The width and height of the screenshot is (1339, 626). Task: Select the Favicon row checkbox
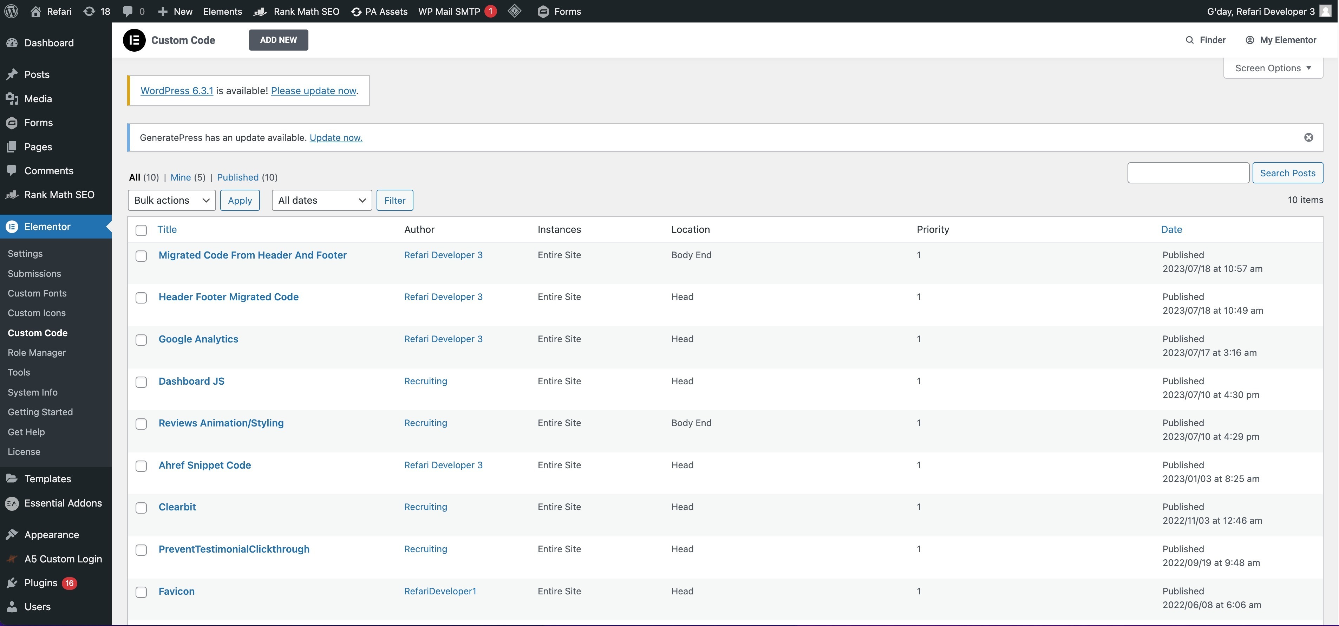pos(141,592)
